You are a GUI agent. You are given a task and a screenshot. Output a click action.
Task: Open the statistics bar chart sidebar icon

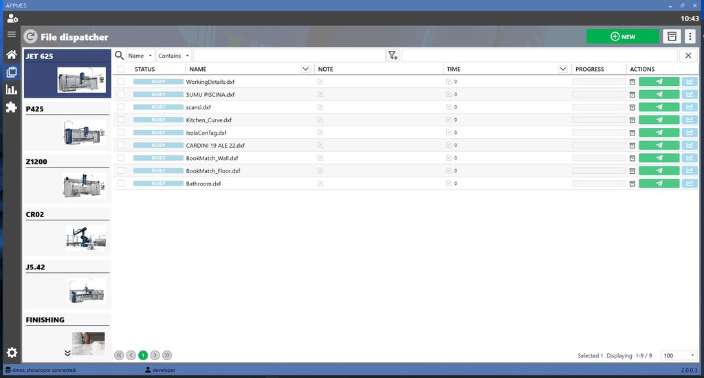(12, 89)
